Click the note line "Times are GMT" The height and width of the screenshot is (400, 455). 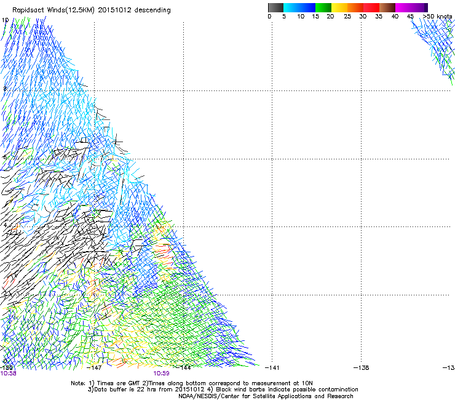click(119, 383)
